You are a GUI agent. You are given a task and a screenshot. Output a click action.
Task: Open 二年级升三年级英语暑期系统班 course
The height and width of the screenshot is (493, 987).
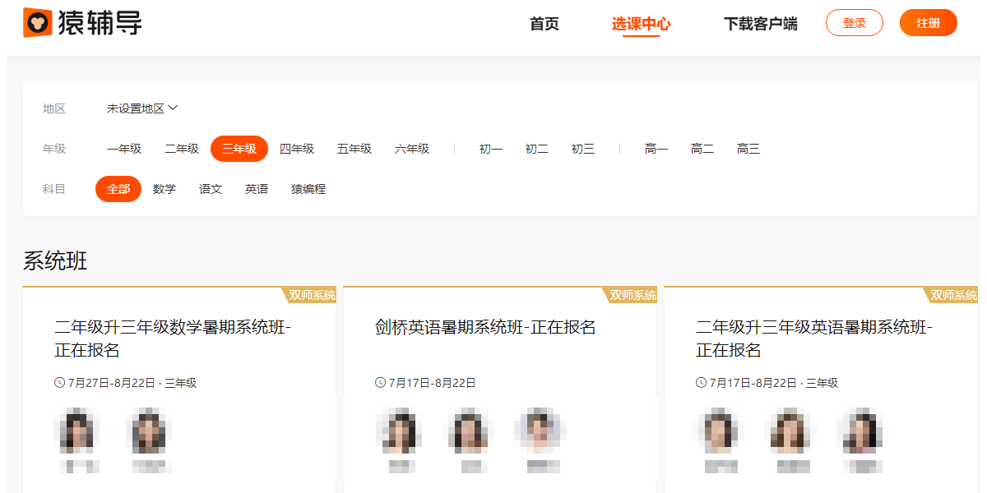point(814,339)
